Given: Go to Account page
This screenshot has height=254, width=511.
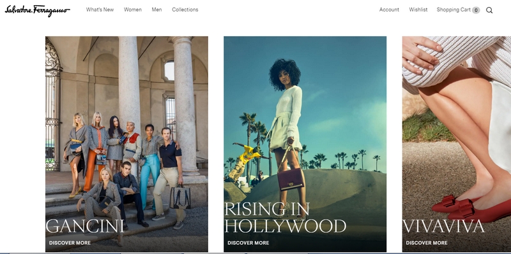Looking at the screenshot, I should pos(389,10).
